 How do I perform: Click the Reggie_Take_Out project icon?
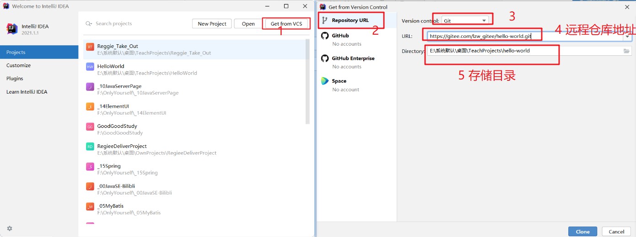coord(90,47)
